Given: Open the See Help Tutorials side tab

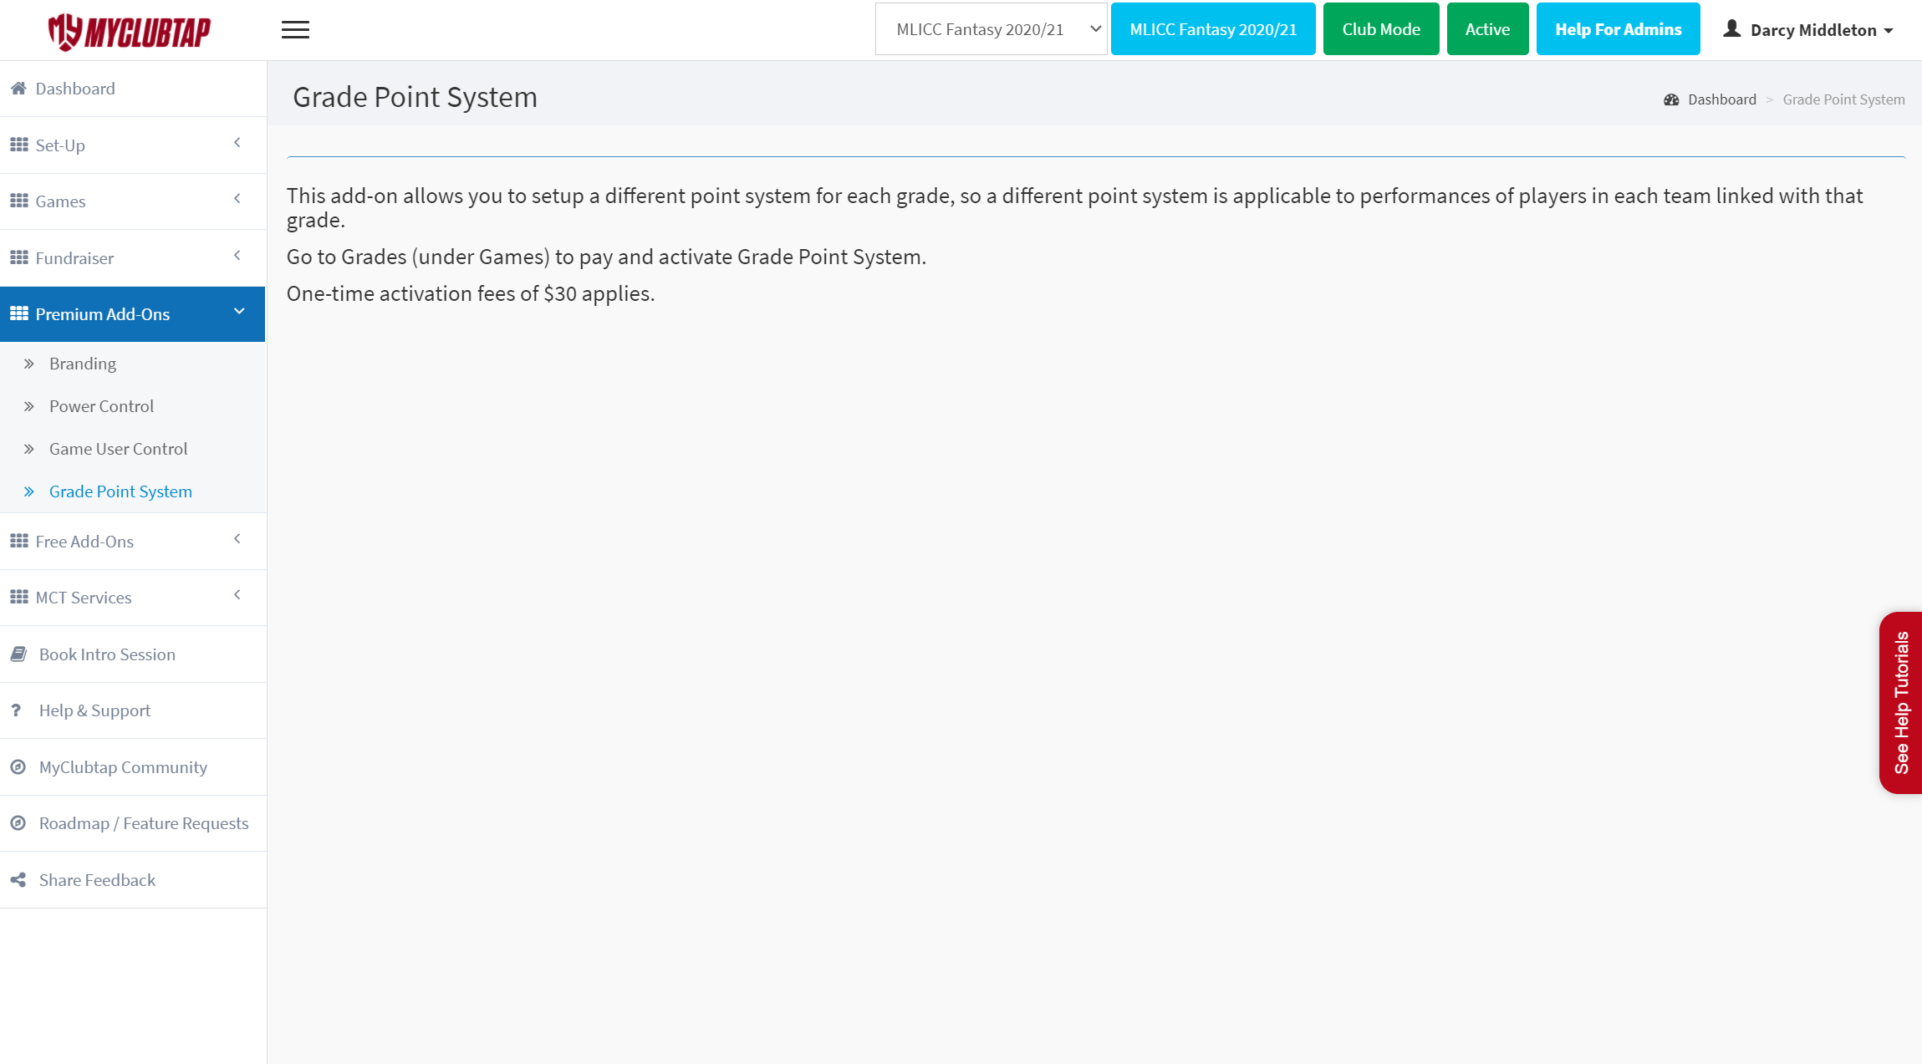Looking at the screenshot, I should (x=1901, y=702).
